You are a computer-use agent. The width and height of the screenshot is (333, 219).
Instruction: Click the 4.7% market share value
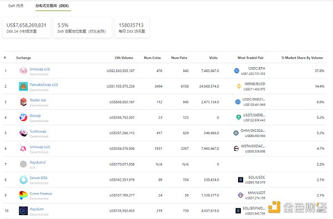click(320, 149)
